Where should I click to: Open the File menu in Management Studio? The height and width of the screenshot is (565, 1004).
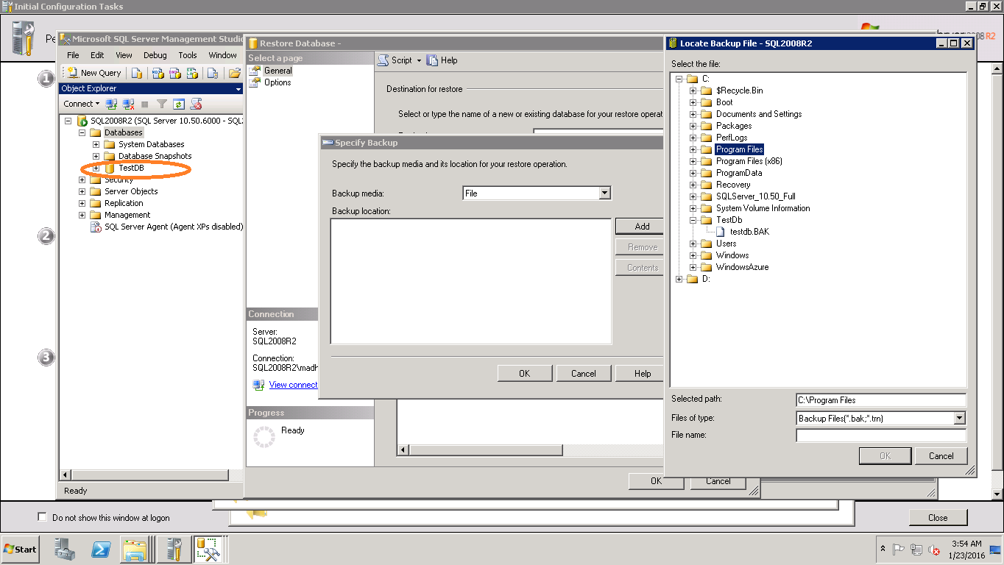[x=73, y=55]
